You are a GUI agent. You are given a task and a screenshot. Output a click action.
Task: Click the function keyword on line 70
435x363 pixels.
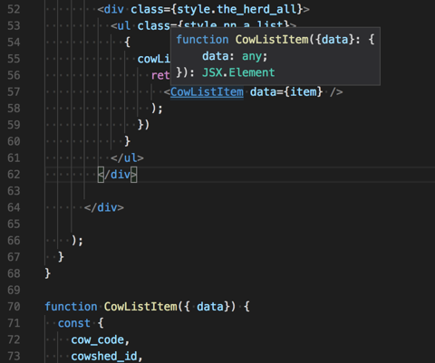[71, 307]
